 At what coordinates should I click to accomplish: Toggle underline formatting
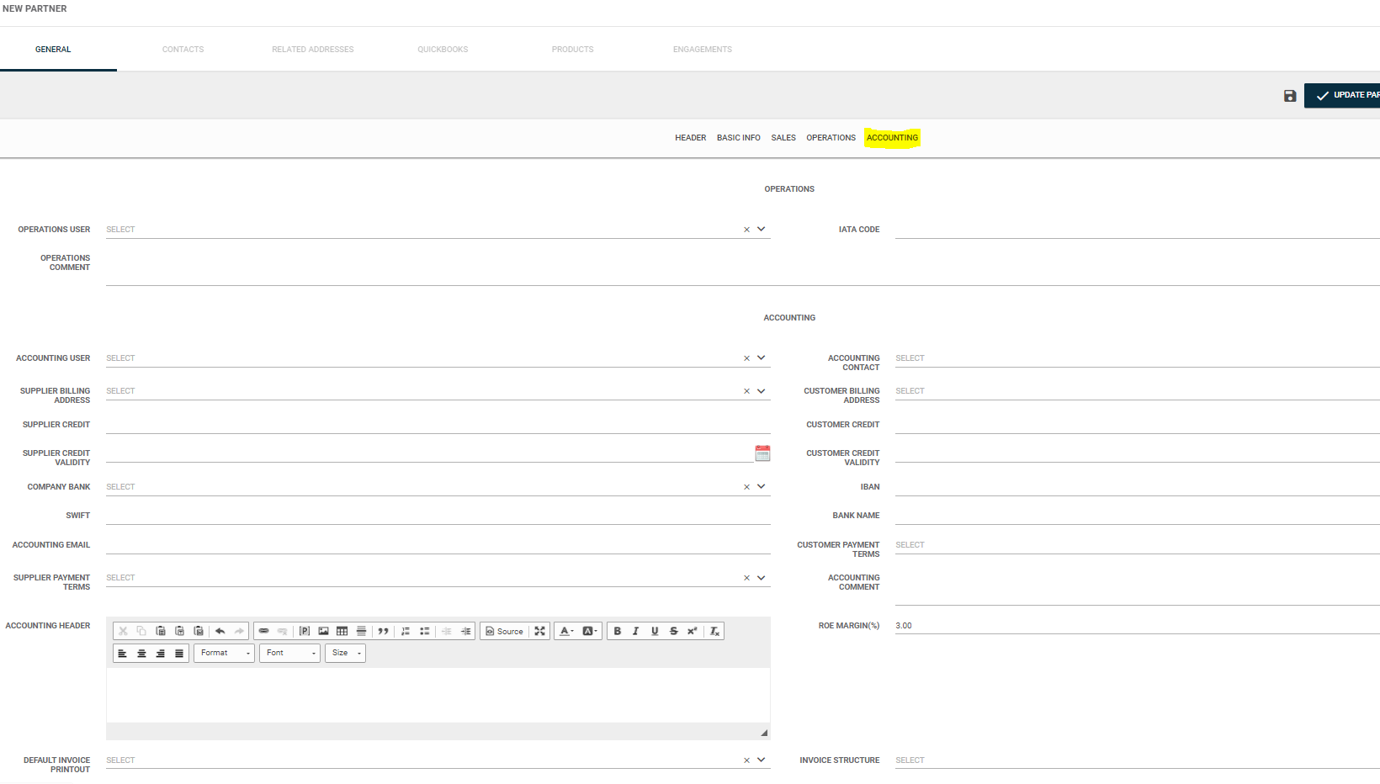(x=655, y=631)
